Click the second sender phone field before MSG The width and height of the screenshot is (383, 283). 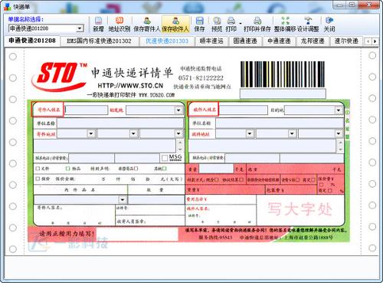pyautogui.click(x=137, y=159)
